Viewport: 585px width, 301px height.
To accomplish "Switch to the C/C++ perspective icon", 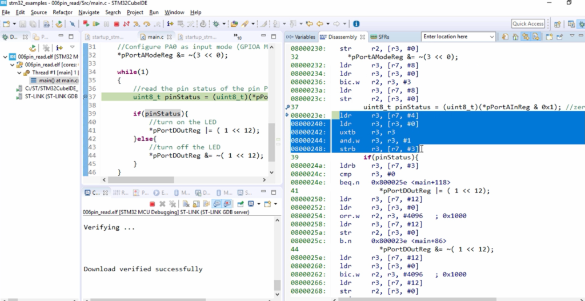I will click(x=571, y=24).
